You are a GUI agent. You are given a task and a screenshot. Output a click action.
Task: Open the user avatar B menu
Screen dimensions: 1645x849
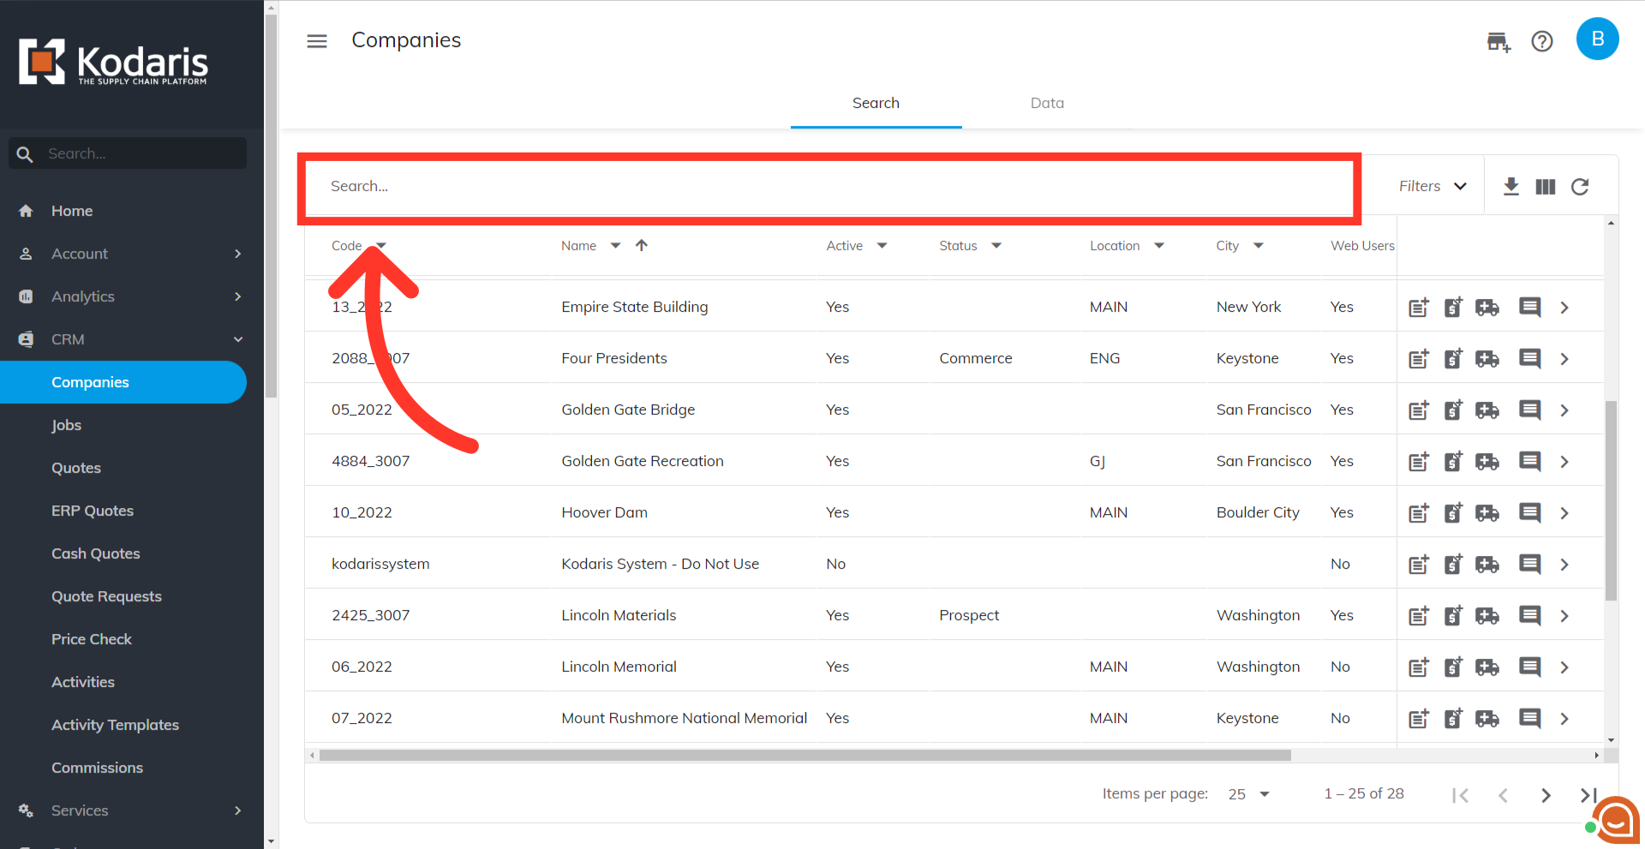pyautogui.click(x=1597, y=39)
